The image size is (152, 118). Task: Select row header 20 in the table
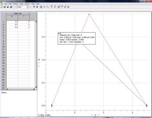point(4,74)
